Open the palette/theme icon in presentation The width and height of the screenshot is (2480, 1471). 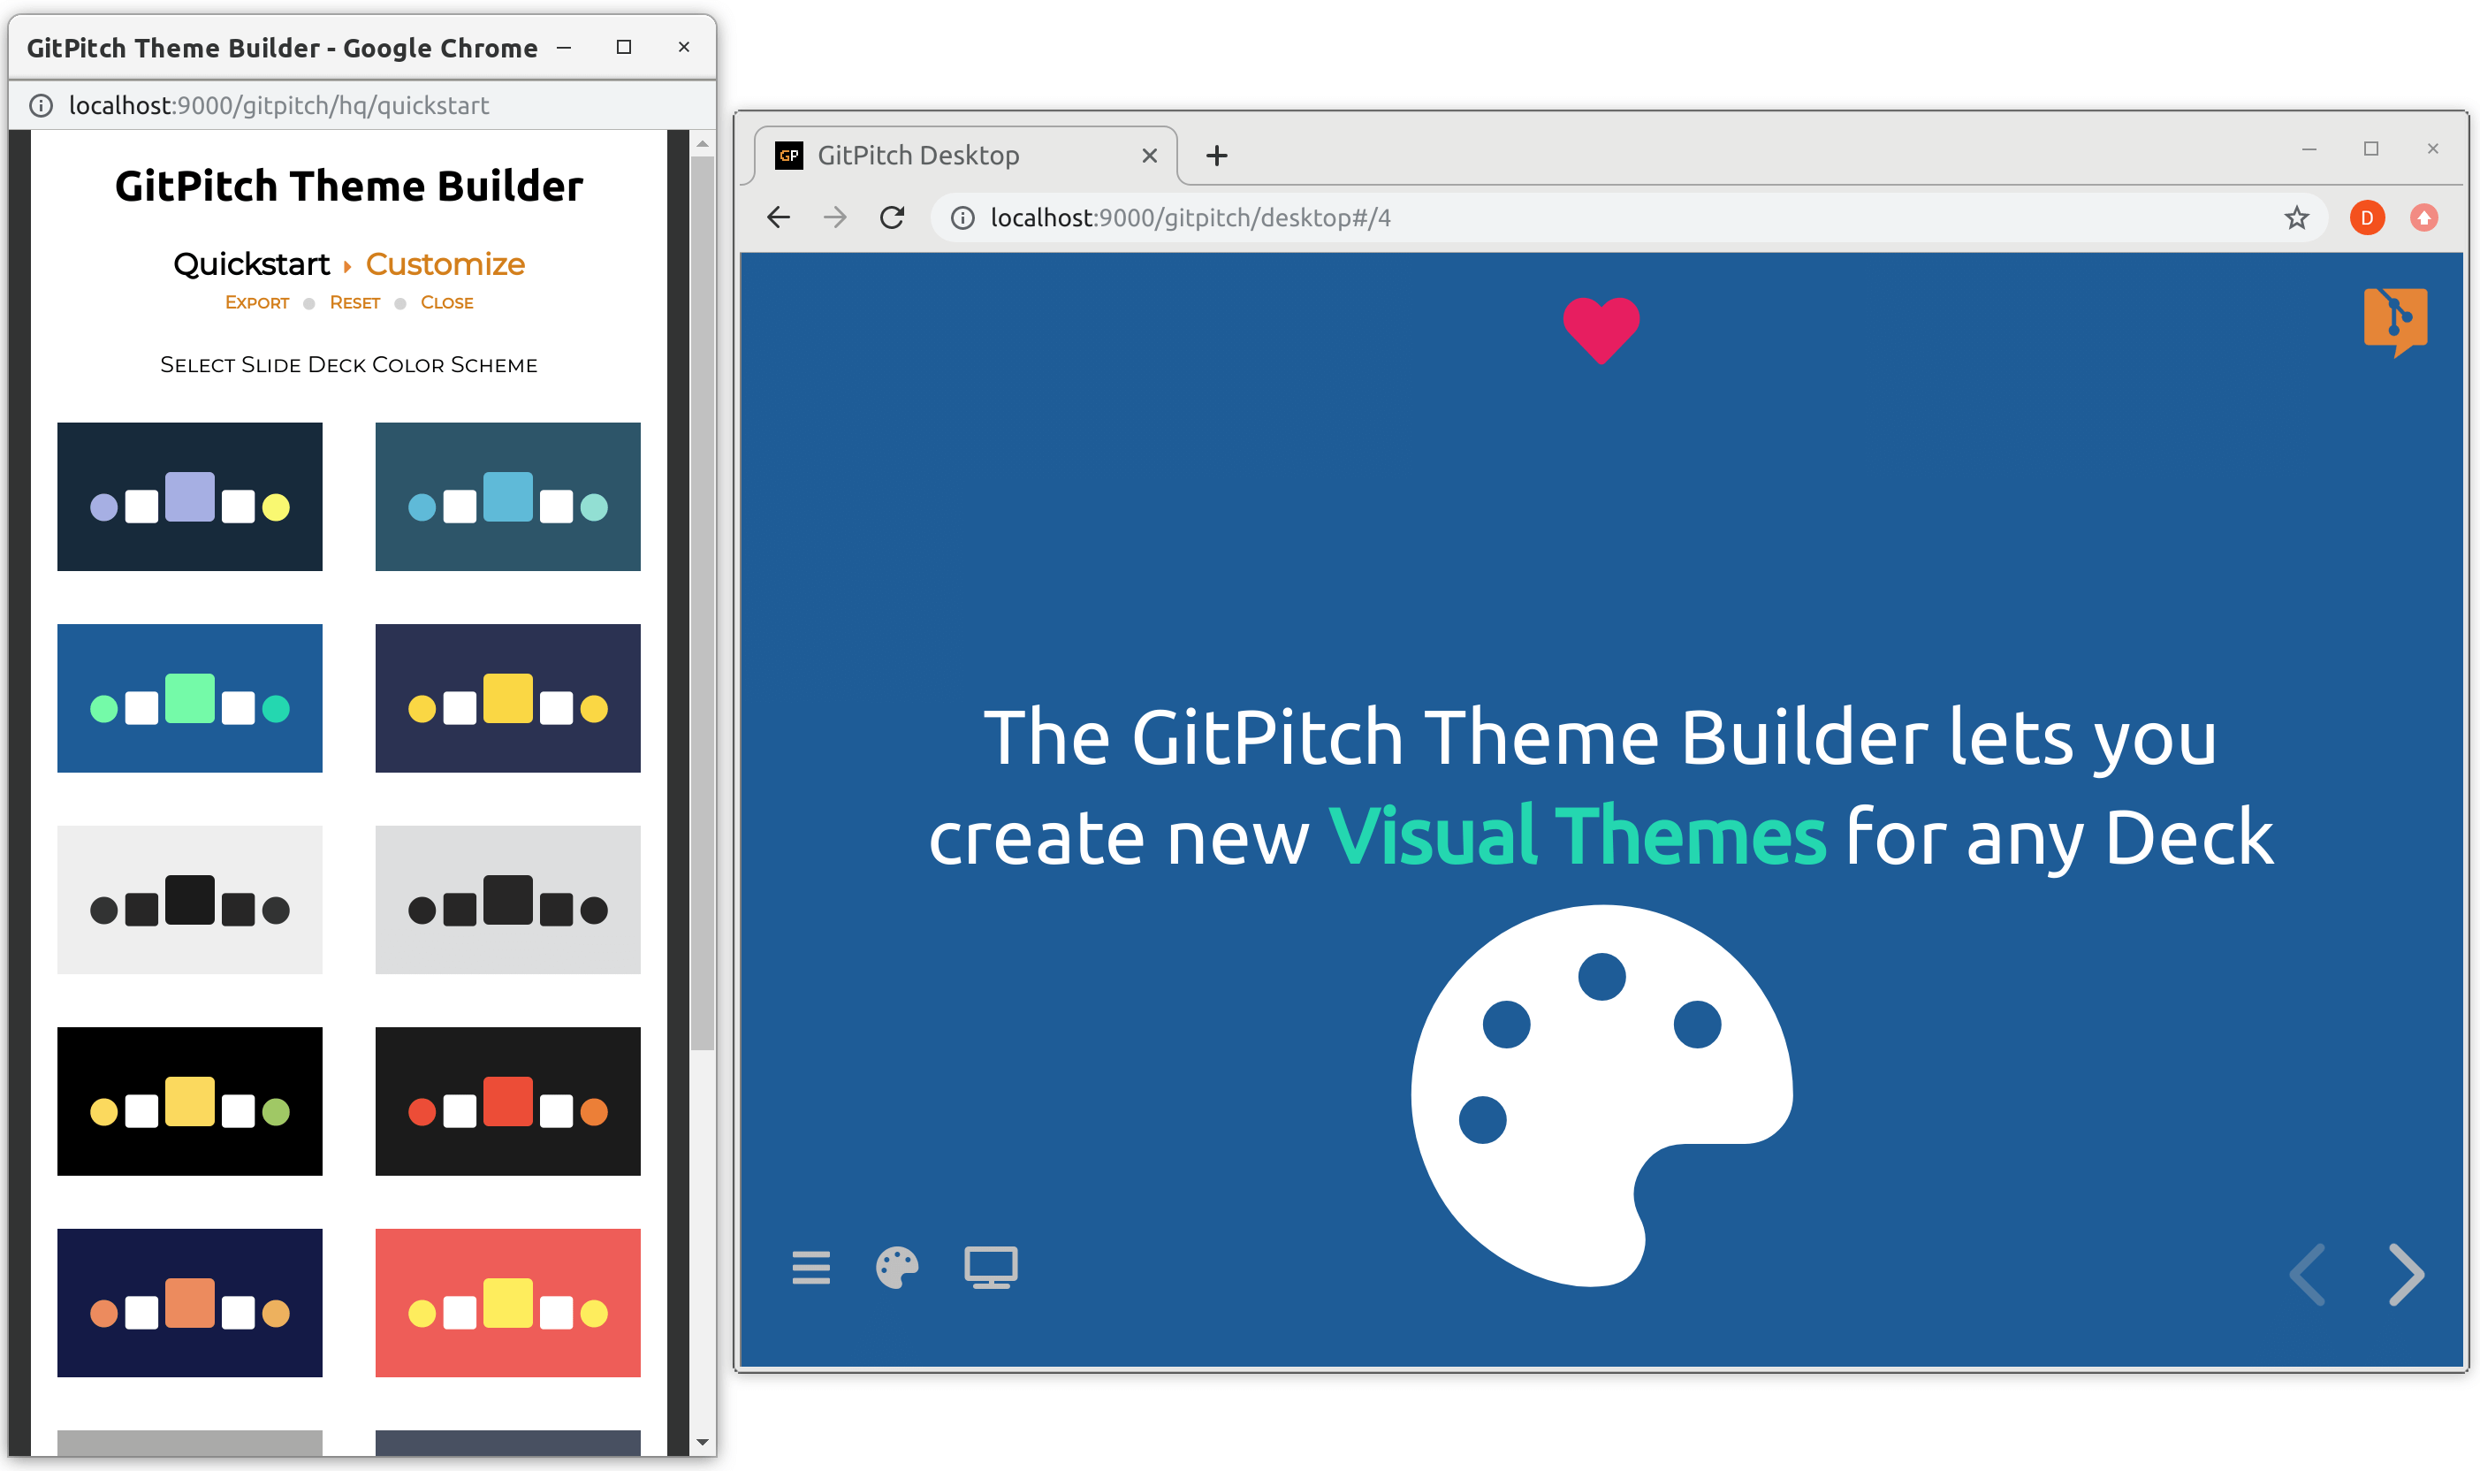896,1266
